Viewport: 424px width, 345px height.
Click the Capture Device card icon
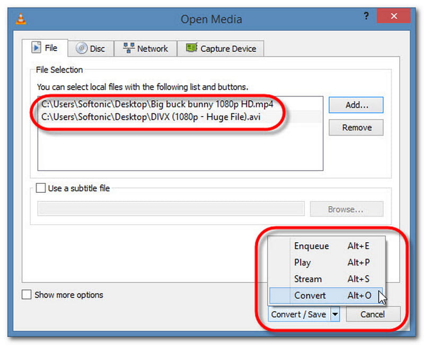tap(191, 49)
